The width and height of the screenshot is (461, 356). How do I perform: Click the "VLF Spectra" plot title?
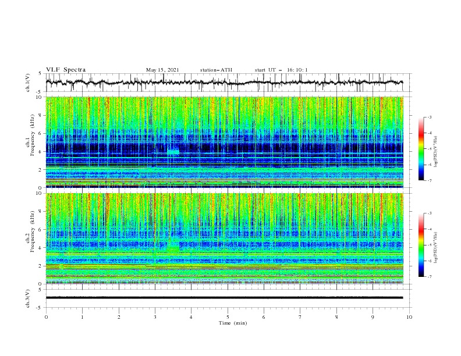click(66, 70)
